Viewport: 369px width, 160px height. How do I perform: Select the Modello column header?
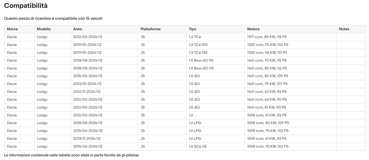(x=44, y=29)
